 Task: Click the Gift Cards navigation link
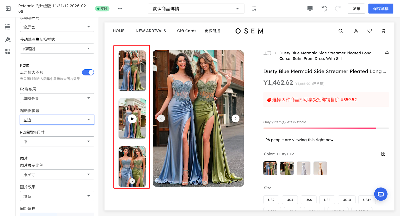pos(186,31)
